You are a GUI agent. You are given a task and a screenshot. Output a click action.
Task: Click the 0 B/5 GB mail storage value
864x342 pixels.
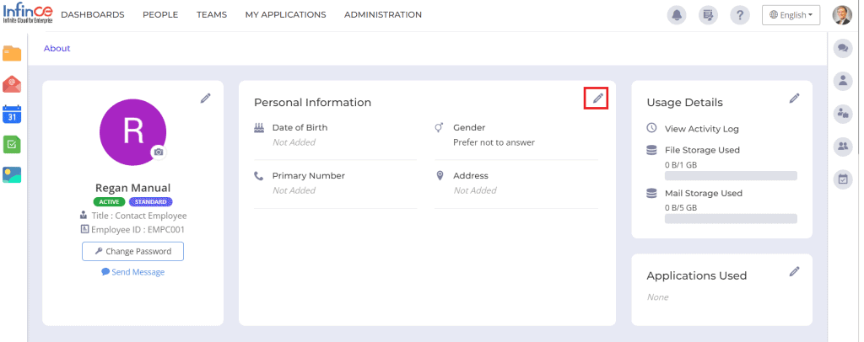pos(681,208)
